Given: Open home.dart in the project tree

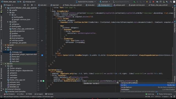Looking at the screenshot, I should point(16,57).
